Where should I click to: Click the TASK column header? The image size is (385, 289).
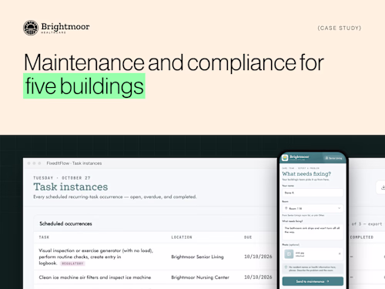pos(44,237)
